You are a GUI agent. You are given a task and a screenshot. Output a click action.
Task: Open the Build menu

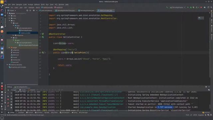click(x=43, y=4)
